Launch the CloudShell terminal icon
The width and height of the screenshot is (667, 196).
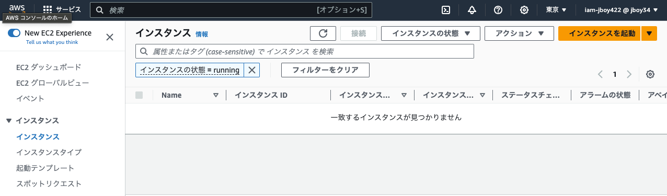point(446,10)
